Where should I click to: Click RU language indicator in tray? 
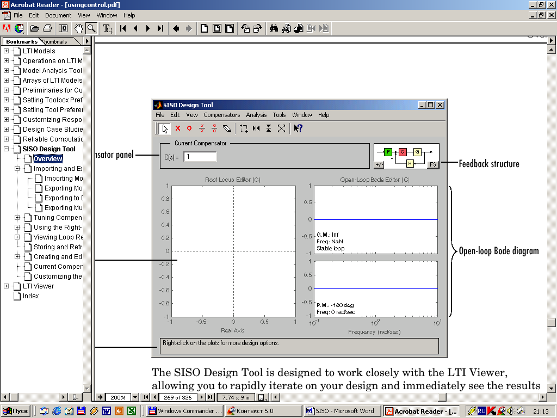[x=481, y=411]
